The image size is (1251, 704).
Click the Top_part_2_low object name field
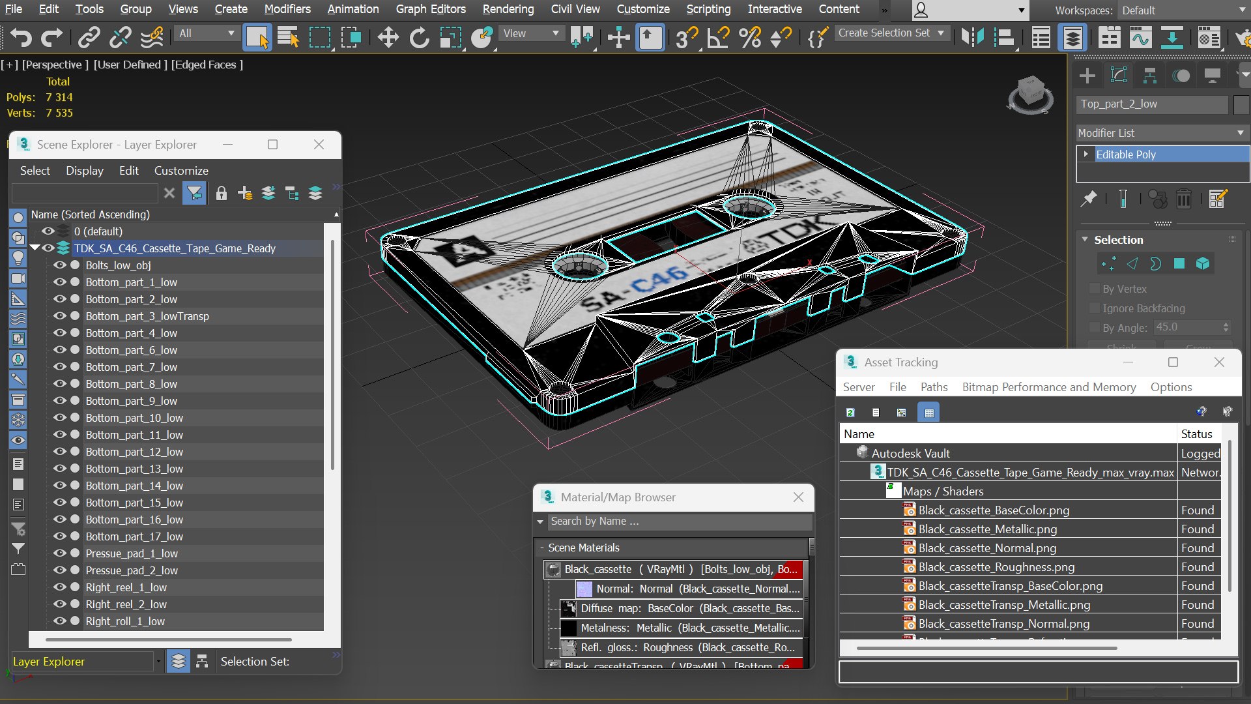[1153, 104]
